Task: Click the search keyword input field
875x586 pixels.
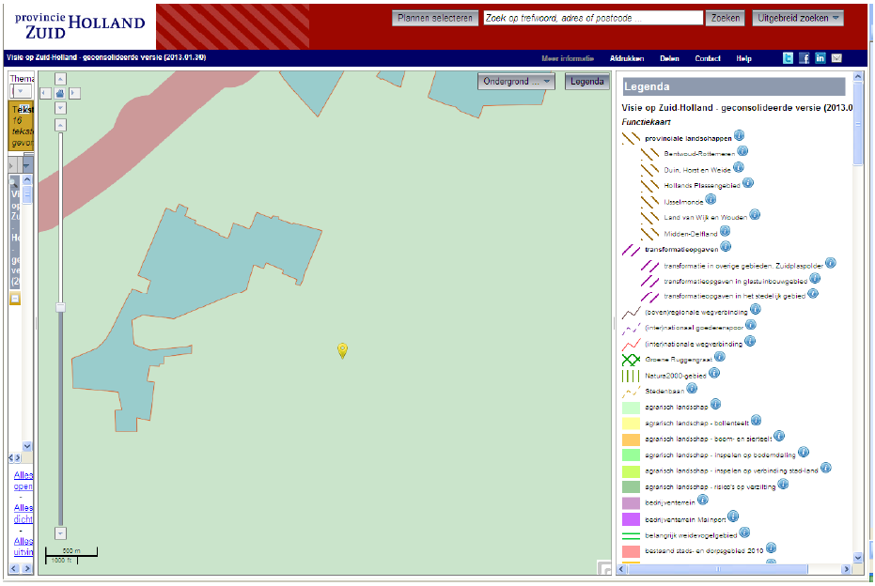Action: (x=593, y=18)
